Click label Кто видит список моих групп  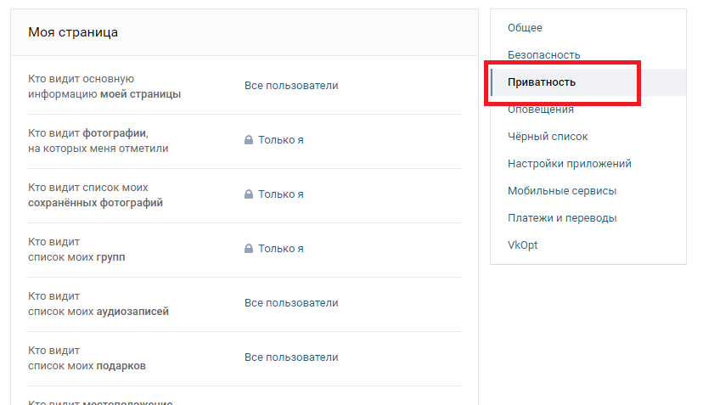[x=76, y=250]
